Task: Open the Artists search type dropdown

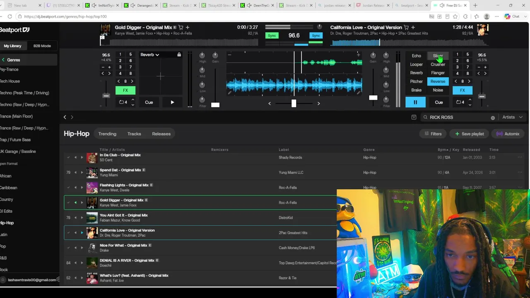Action: [512, 117]
